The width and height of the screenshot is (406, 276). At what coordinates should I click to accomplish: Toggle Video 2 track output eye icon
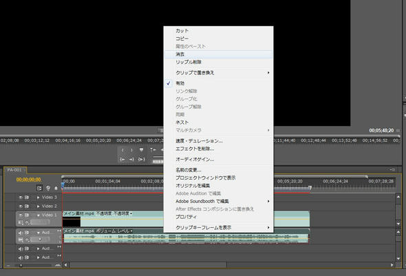tap(21, 206)
